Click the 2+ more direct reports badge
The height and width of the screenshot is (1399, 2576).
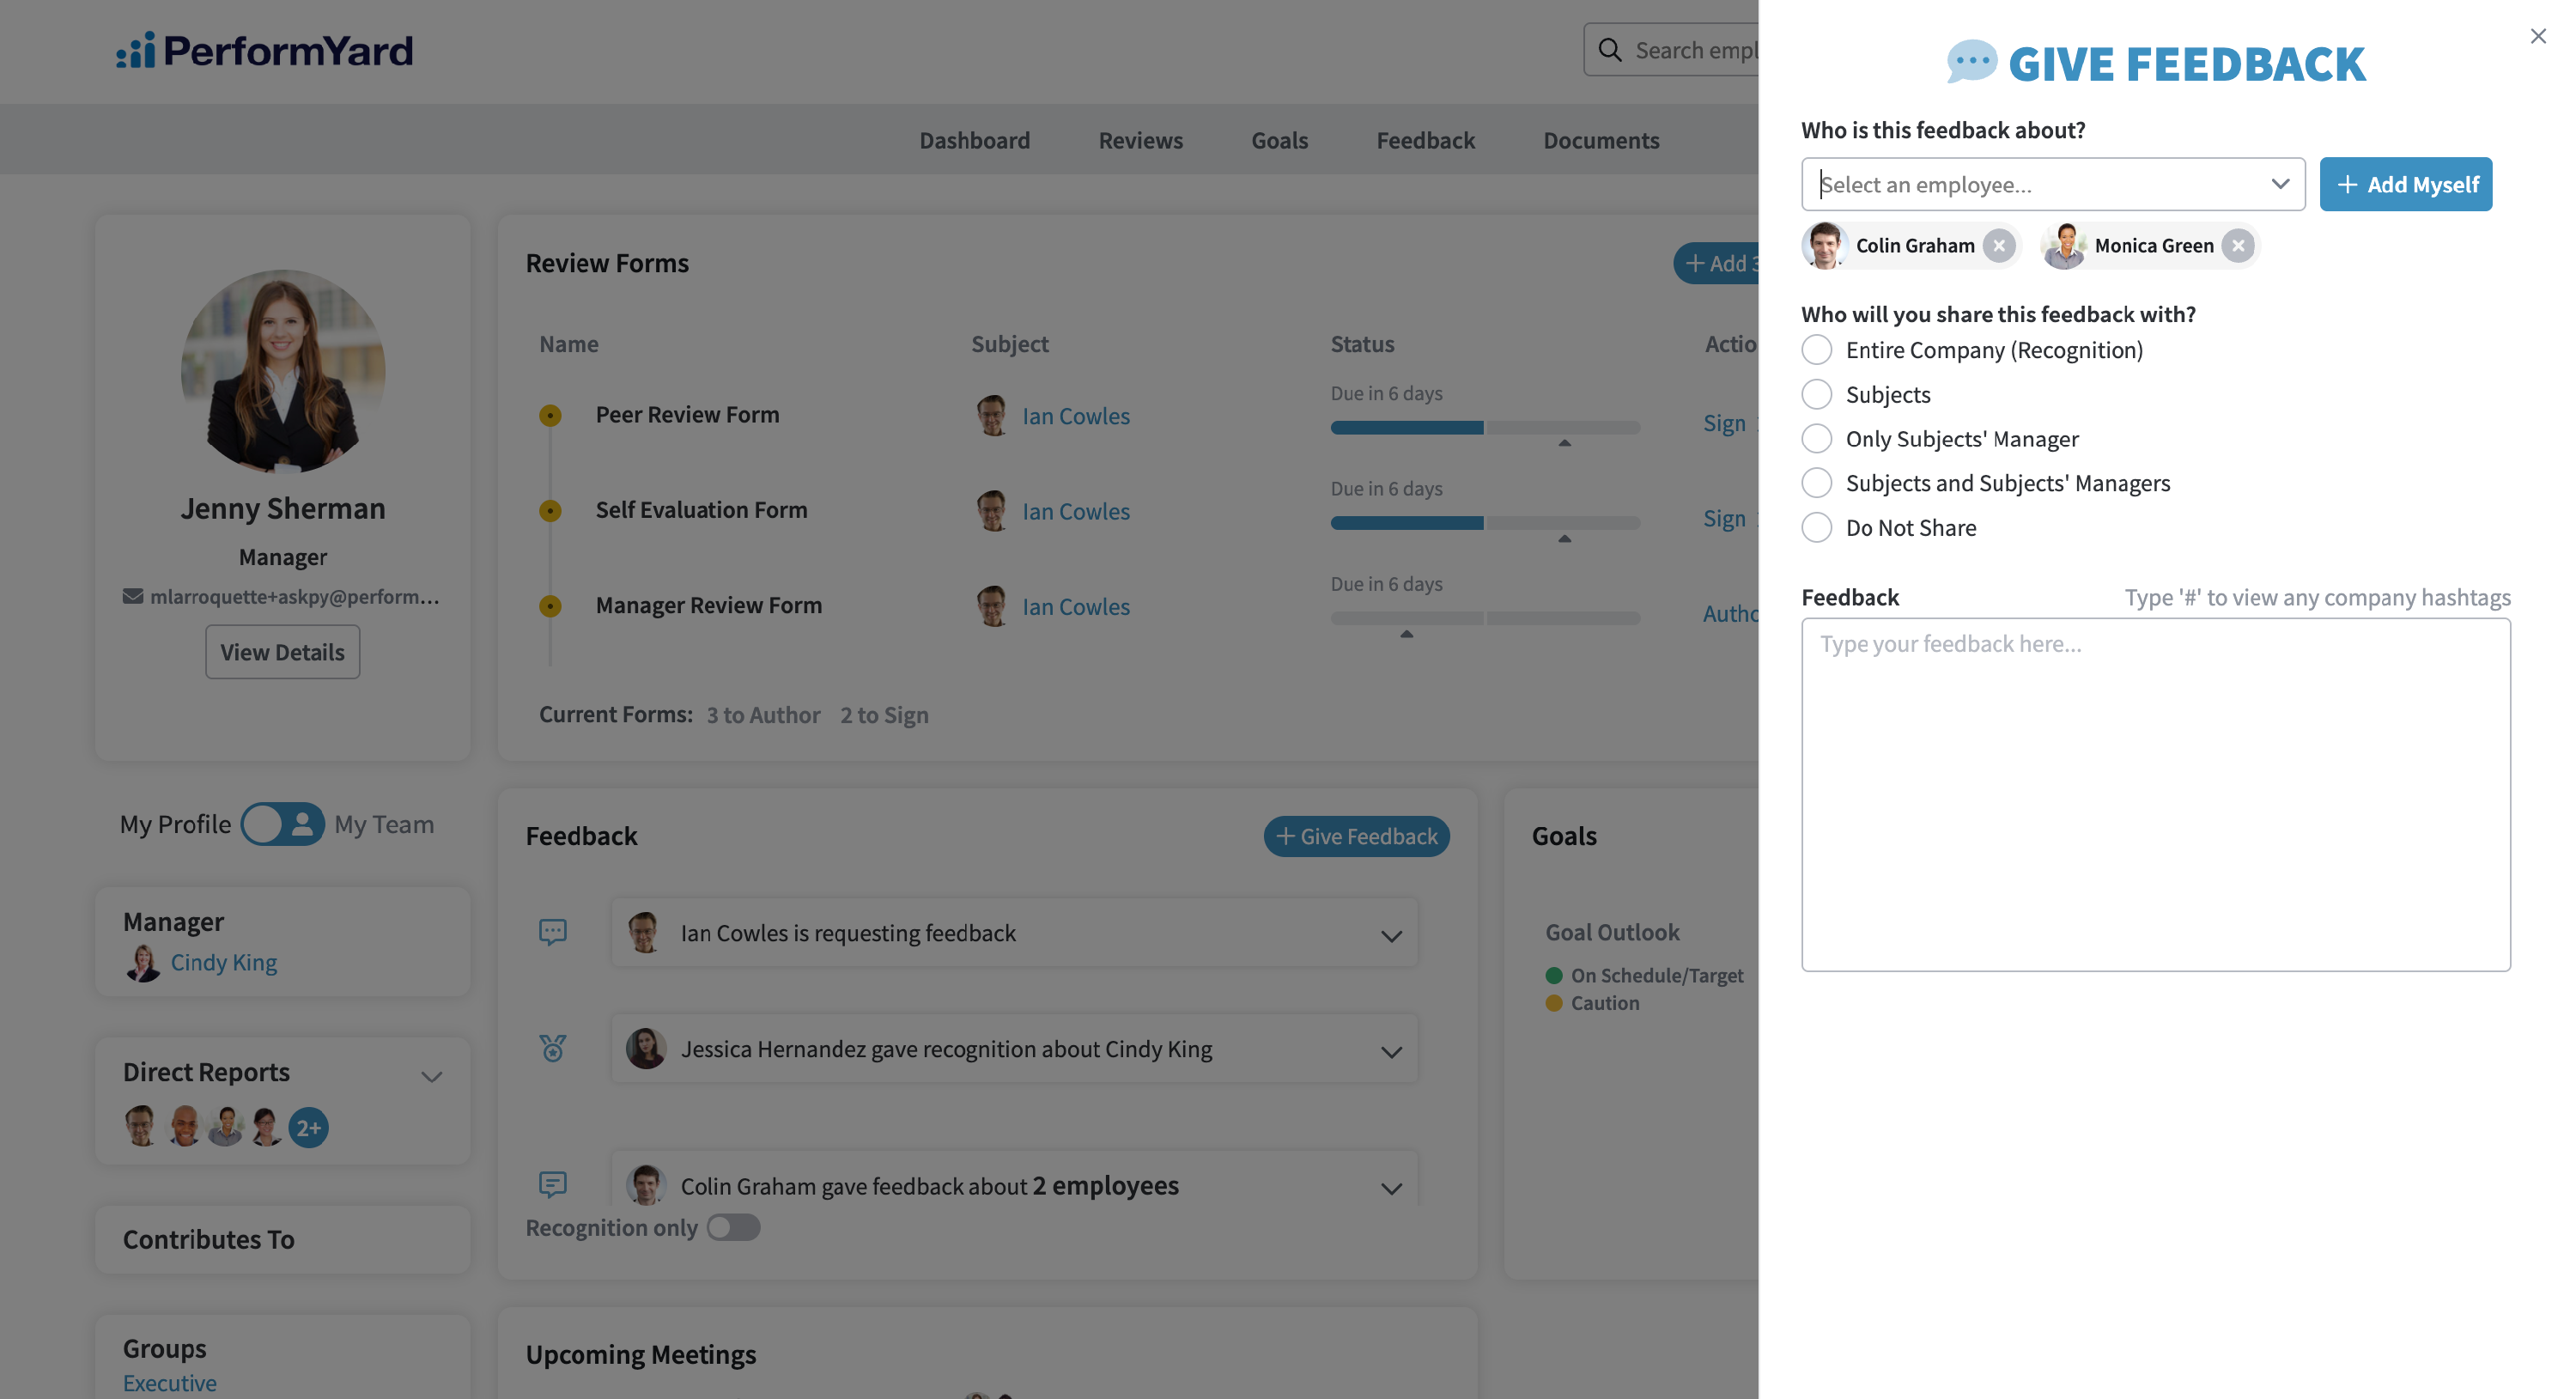[x=308, y=1127]
